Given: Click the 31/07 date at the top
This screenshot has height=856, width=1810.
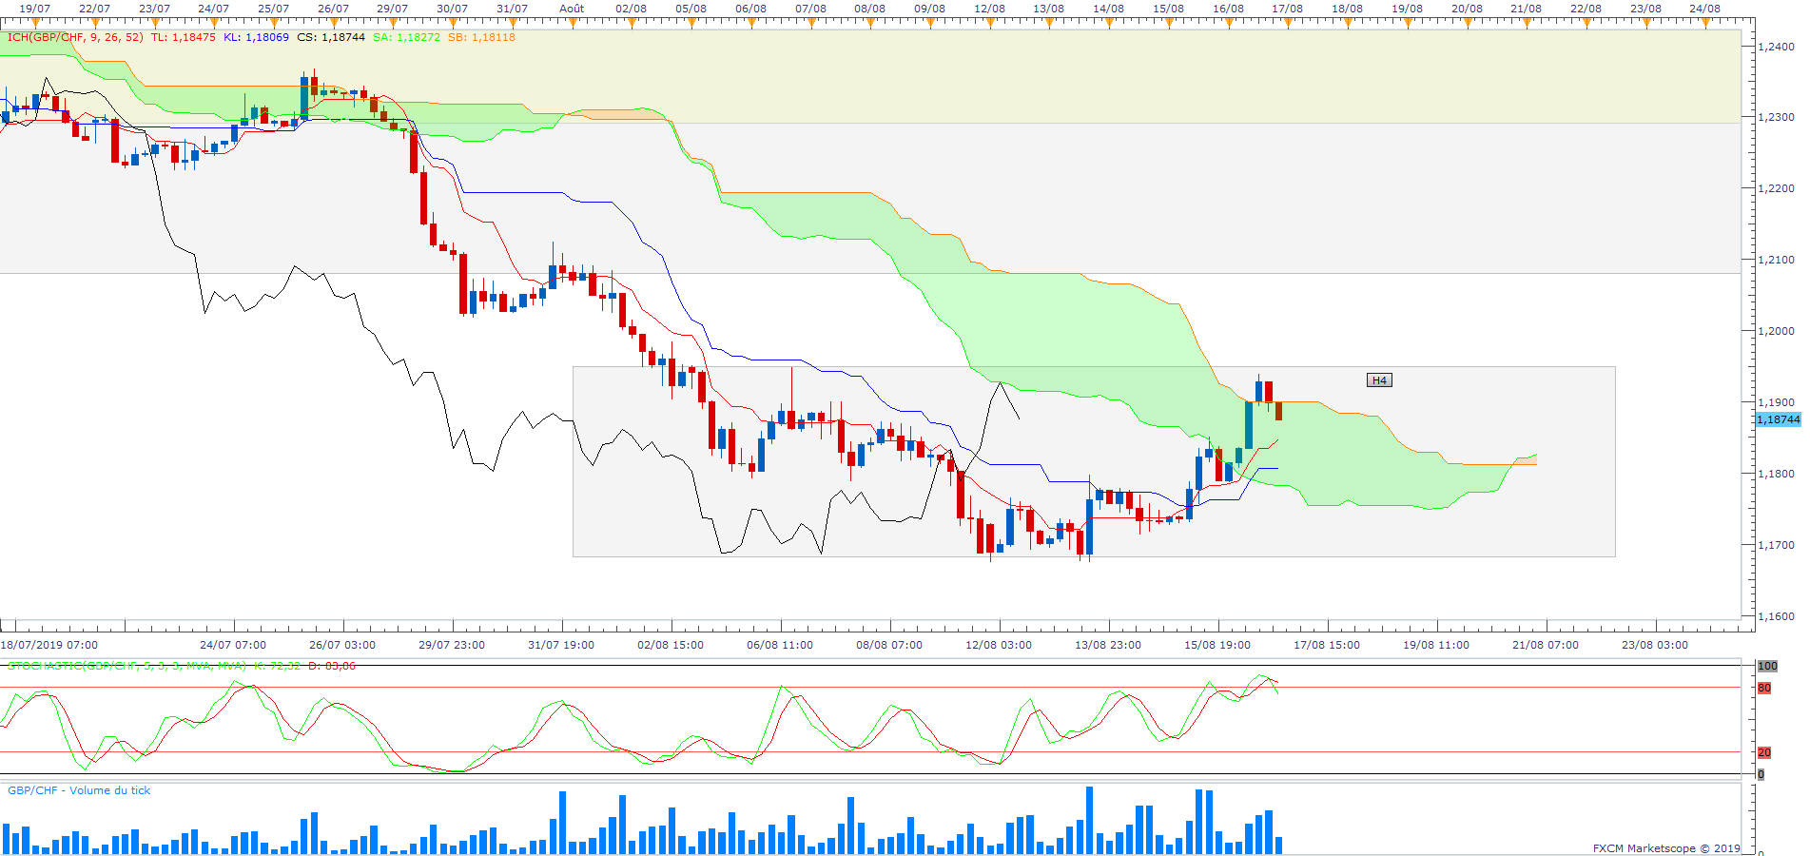Looking at the screenshot, I should [512, 9].
